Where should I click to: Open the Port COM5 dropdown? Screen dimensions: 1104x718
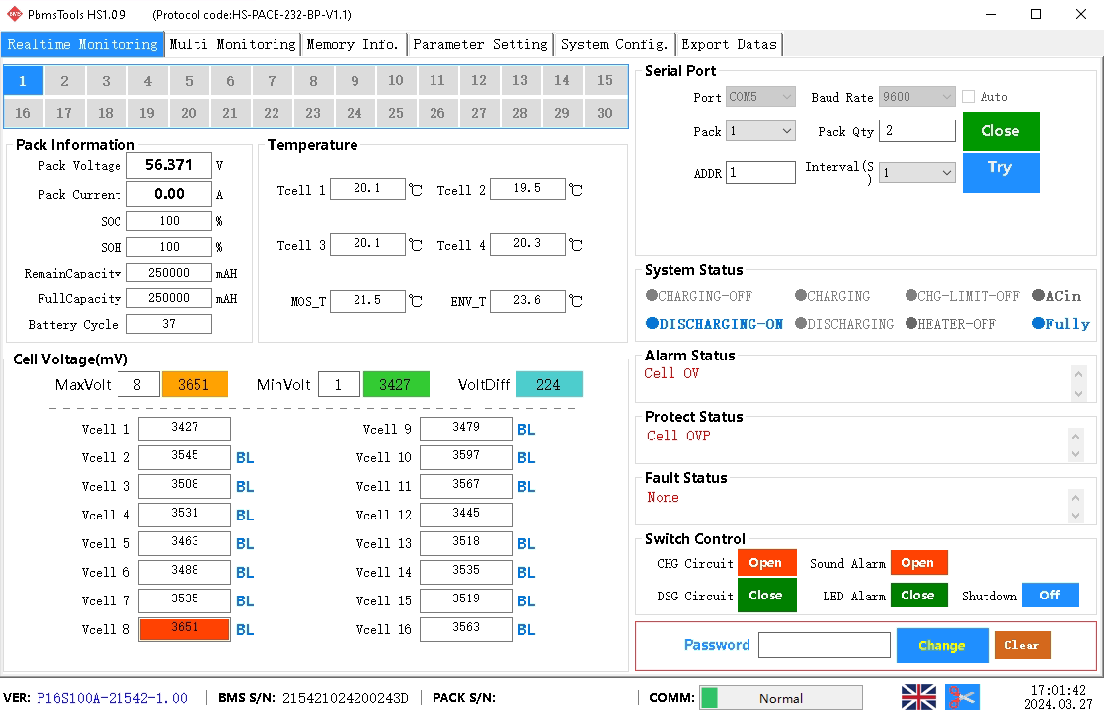click(760, 97)
